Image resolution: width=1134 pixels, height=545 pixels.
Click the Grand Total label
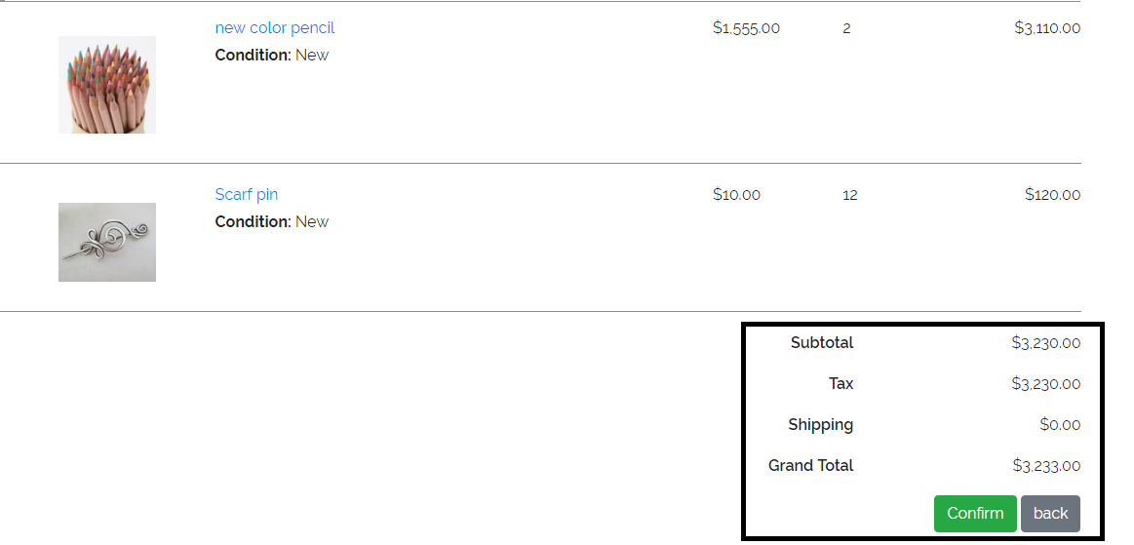810,465
